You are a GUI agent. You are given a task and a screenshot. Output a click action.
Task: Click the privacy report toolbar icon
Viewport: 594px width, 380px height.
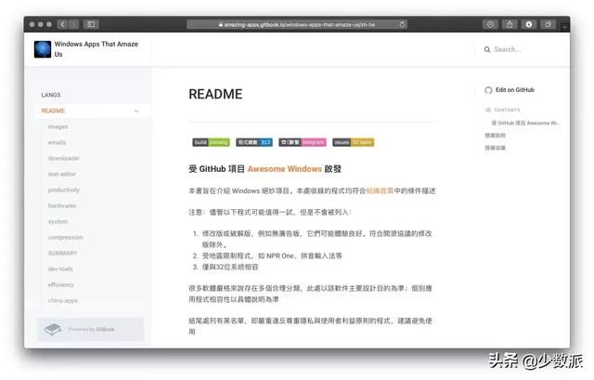pyautogui.click(x=490, y=24)
